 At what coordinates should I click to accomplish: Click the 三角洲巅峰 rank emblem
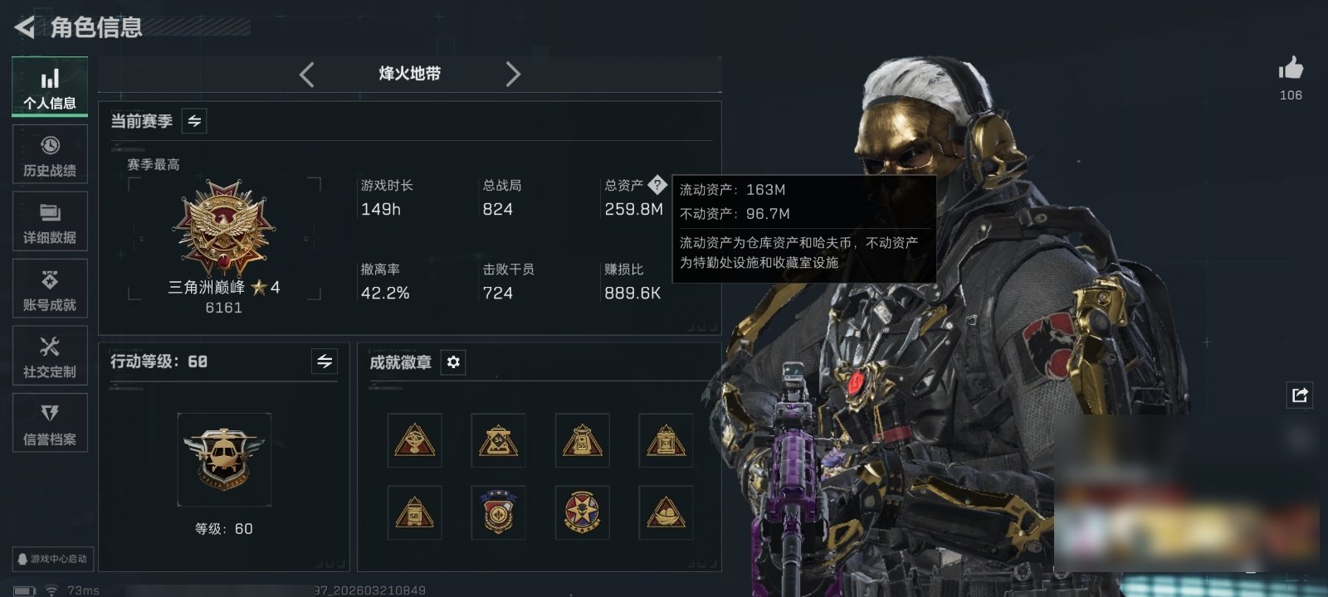223,228
